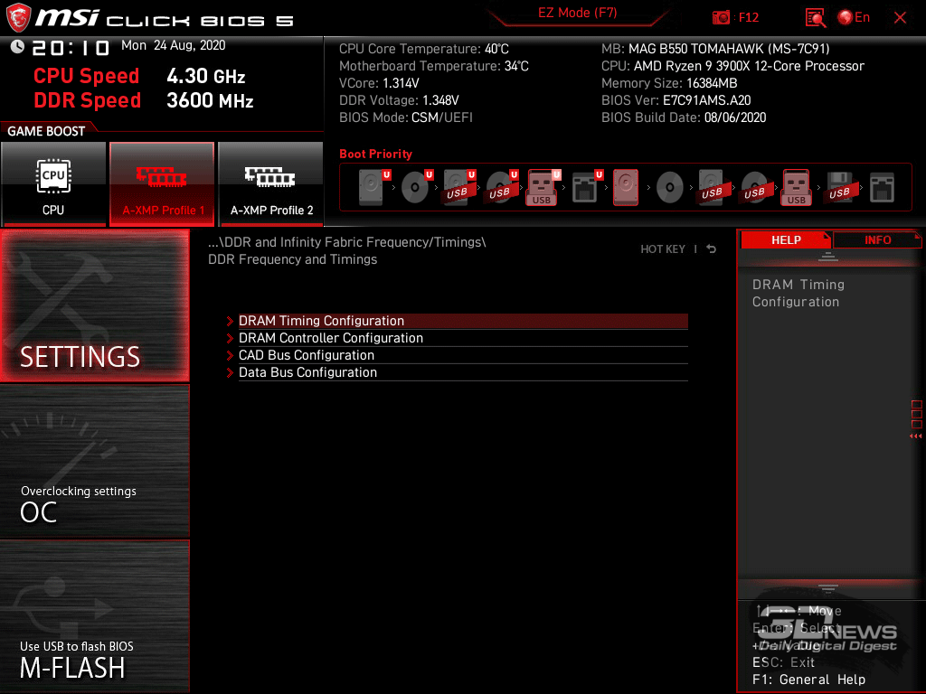This screenshot has width=926, height=694.
Task: Open HOT KEY list
Action: [663, 249]
